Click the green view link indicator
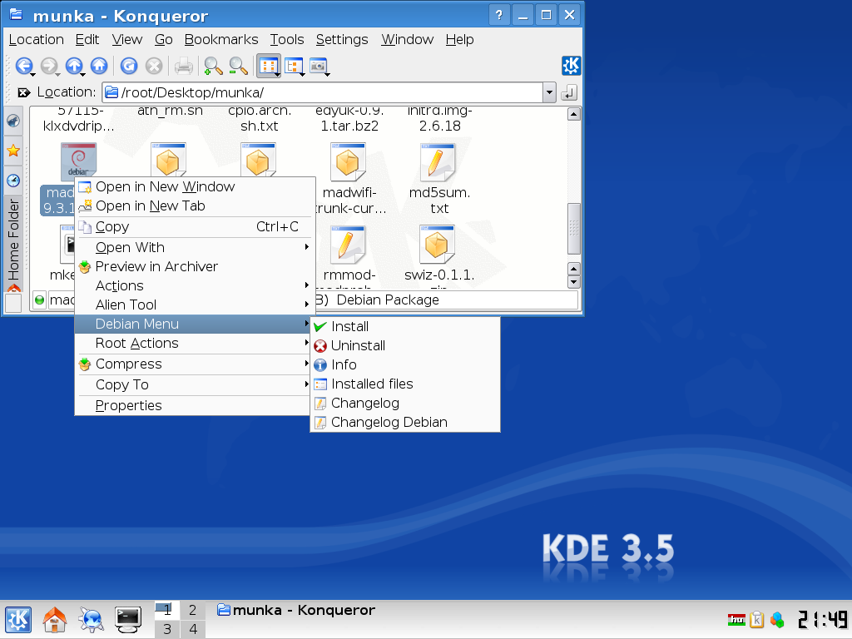Screen dimensions: 852x639 [x=39, y=300]
